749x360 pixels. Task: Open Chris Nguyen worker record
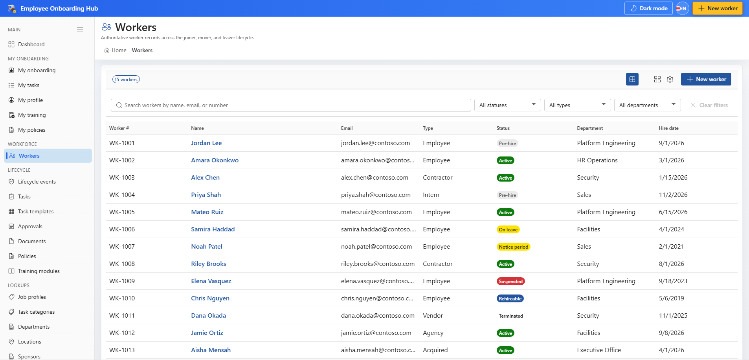(210, 298)
